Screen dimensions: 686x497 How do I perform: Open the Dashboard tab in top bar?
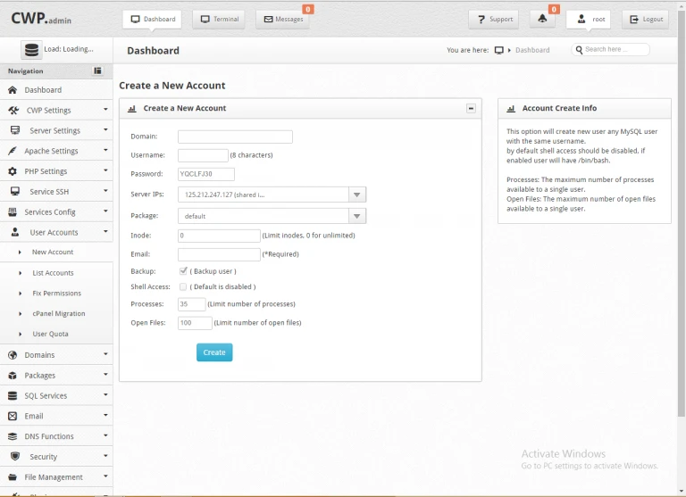coord(152,20)
